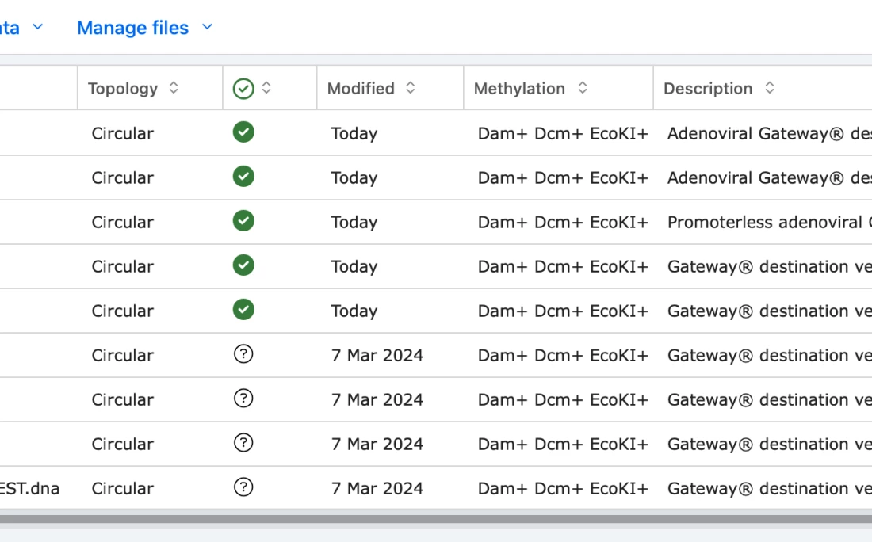Screen dimensions: 872x542
Task: Click the green checkmark in the first row
Action: click(x=243, y=132)
